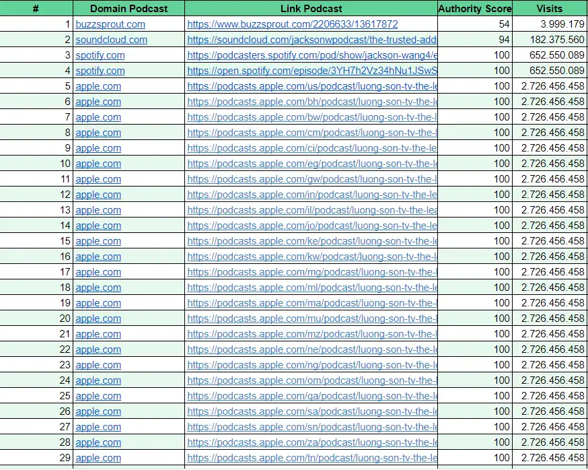
Task: Open the podcasts.apple.com/sn podcast link
Action: [x=312, y=427]
